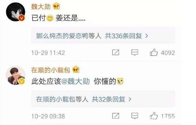This screenshot has height=125, width=196.
Task: Open 魏大勋's profile avatar
Action: tap(16, 12)
